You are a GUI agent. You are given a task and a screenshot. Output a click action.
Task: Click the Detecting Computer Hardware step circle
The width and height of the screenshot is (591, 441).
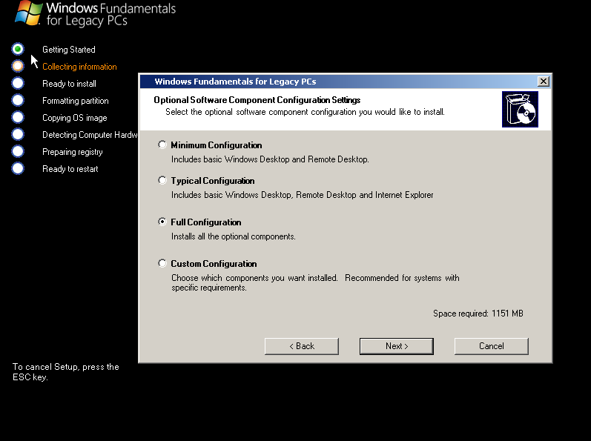[x=18, y=134]
